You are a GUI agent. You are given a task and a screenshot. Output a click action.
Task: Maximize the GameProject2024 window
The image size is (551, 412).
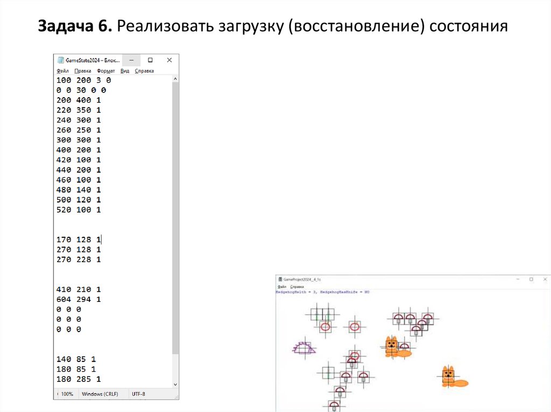[531, 279]
